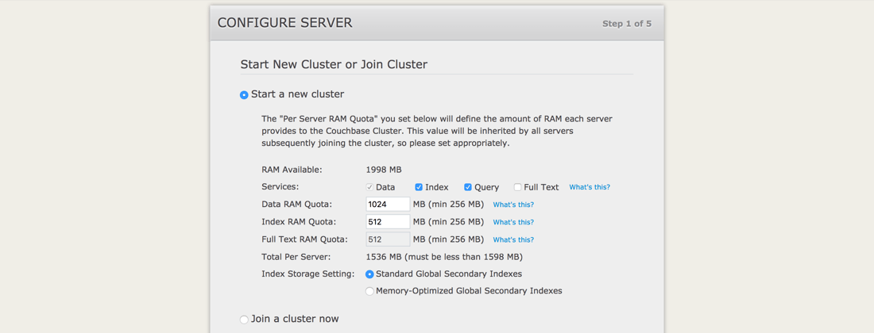Screen dimensions: 874x333
Task: Click the disabled Full Text RAM Quota field
Action: (x=388, y=239)
